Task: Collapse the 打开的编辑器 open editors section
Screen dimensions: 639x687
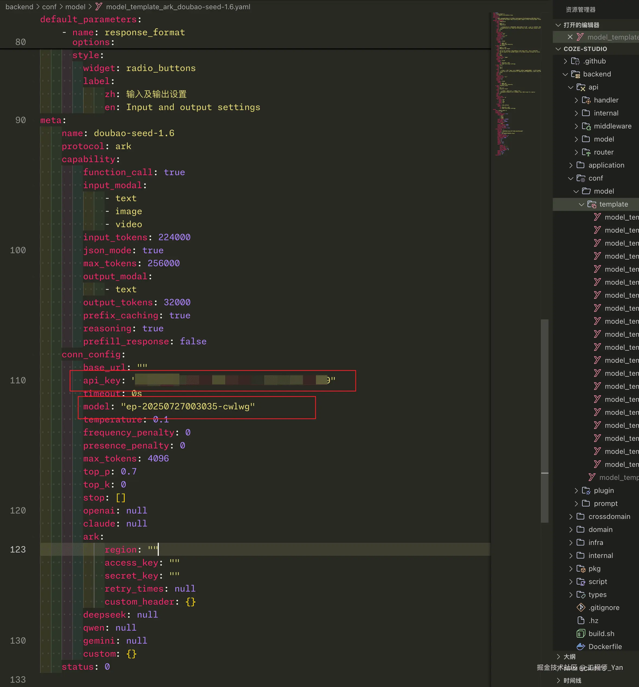Action: click(x=558, y=25)
